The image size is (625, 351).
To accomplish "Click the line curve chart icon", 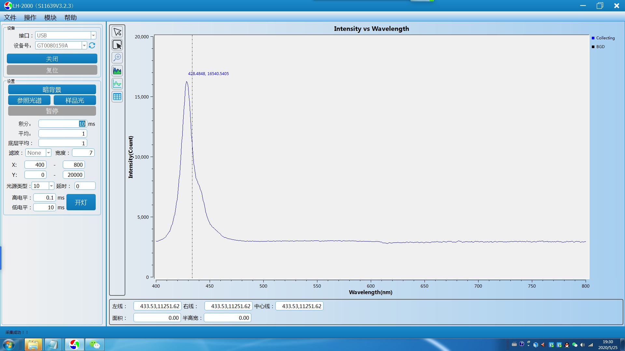I will (x=117, y=84).
